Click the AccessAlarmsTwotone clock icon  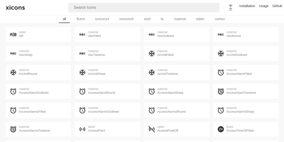[13, 129]
